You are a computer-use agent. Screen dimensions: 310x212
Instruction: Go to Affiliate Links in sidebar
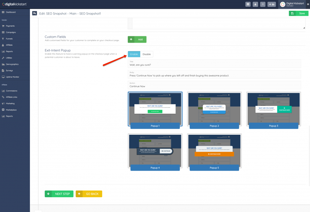[11, 97]
